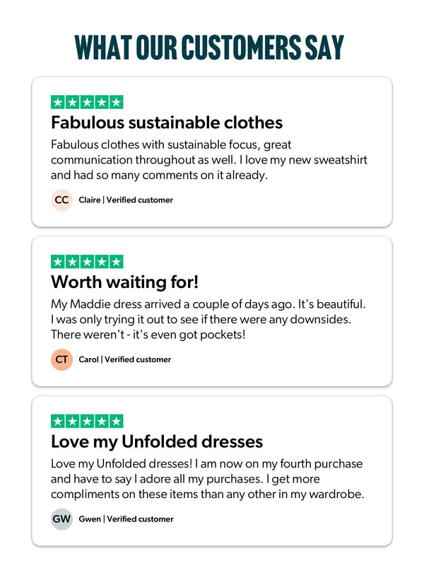Click the last star in Claire's review rating
424x566 pixels.
pos(116,102)
